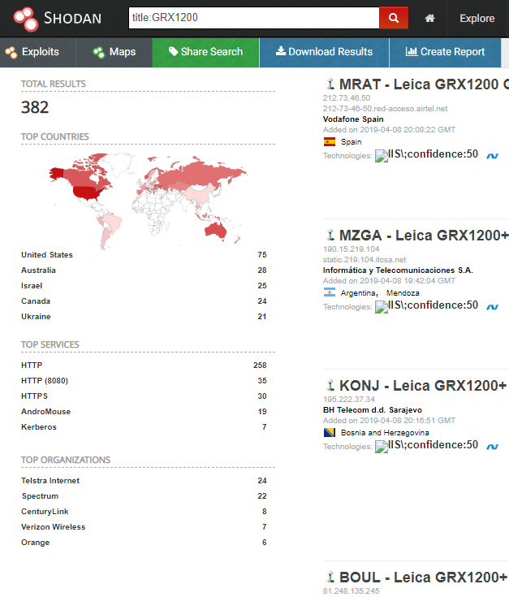Viewport: 509px width, 597px height.
Task: Click the Argentina country link
Action: pyautogui.click(x=358, y=292)
